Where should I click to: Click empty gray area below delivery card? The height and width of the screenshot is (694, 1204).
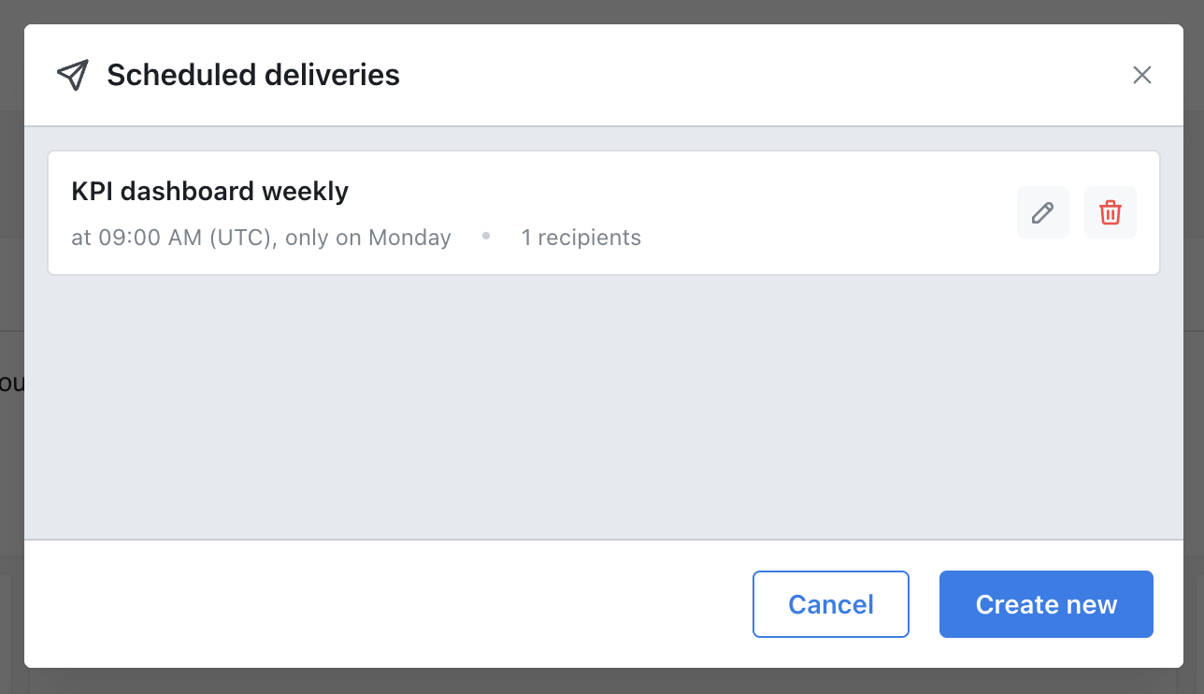click(x=603, y=407)
